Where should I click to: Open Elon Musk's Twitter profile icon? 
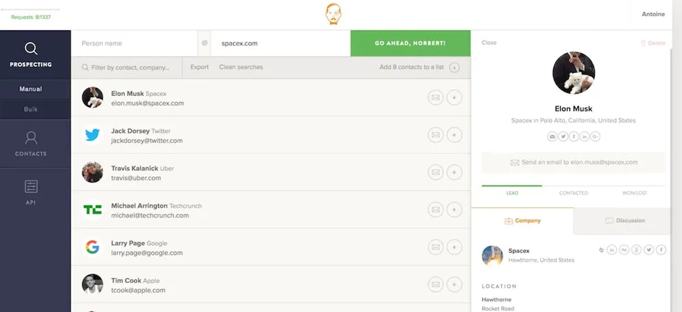pos(563,137)
